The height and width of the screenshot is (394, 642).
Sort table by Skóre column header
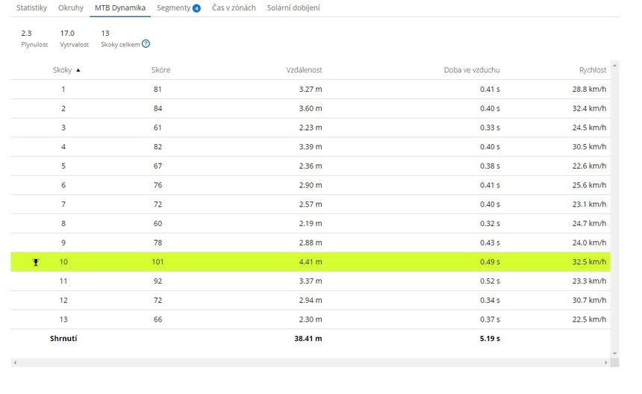160,70
